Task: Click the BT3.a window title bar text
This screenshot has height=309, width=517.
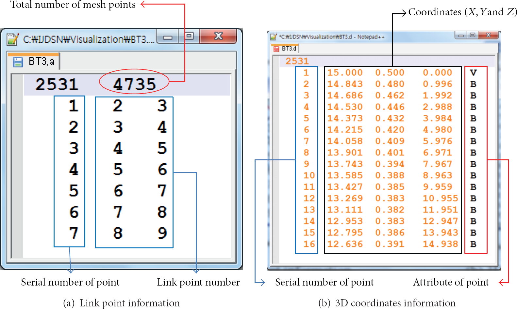Action: point(89,39)
